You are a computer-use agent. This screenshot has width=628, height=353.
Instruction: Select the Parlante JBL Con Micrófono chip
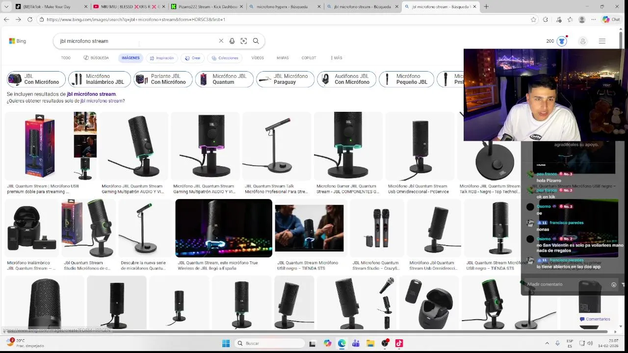tap(163, 79)
